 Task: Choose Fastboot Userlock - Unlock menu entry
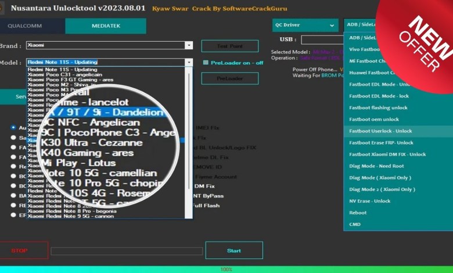pos(380,131)
